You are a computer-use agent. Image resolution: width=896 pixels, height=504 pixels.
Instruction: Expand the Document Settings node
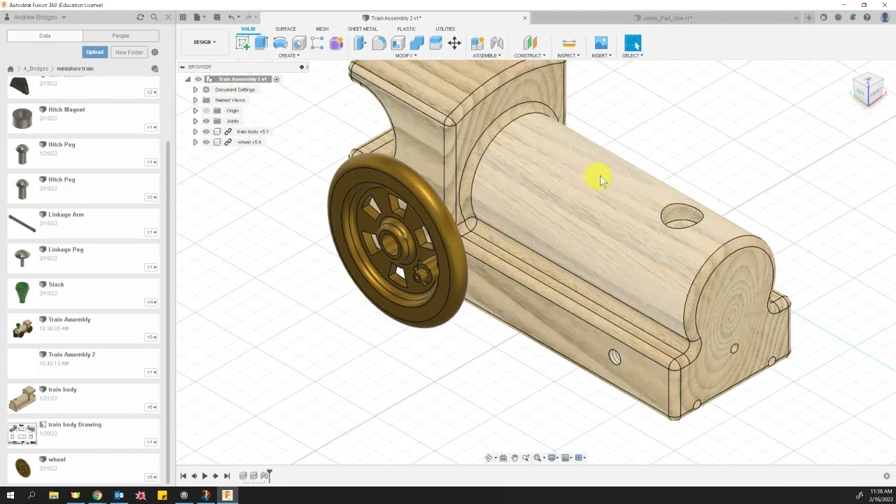click(x=195, y=90)
